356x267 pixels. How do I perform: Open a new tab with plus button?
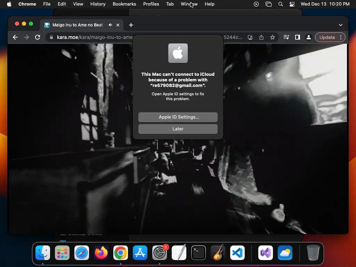(131, 25)
